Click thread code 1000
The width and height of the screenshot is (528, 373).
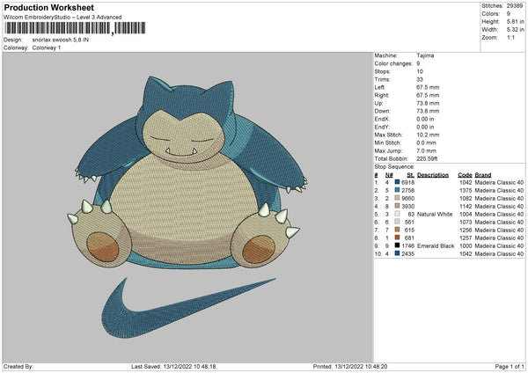coord(466,245)
